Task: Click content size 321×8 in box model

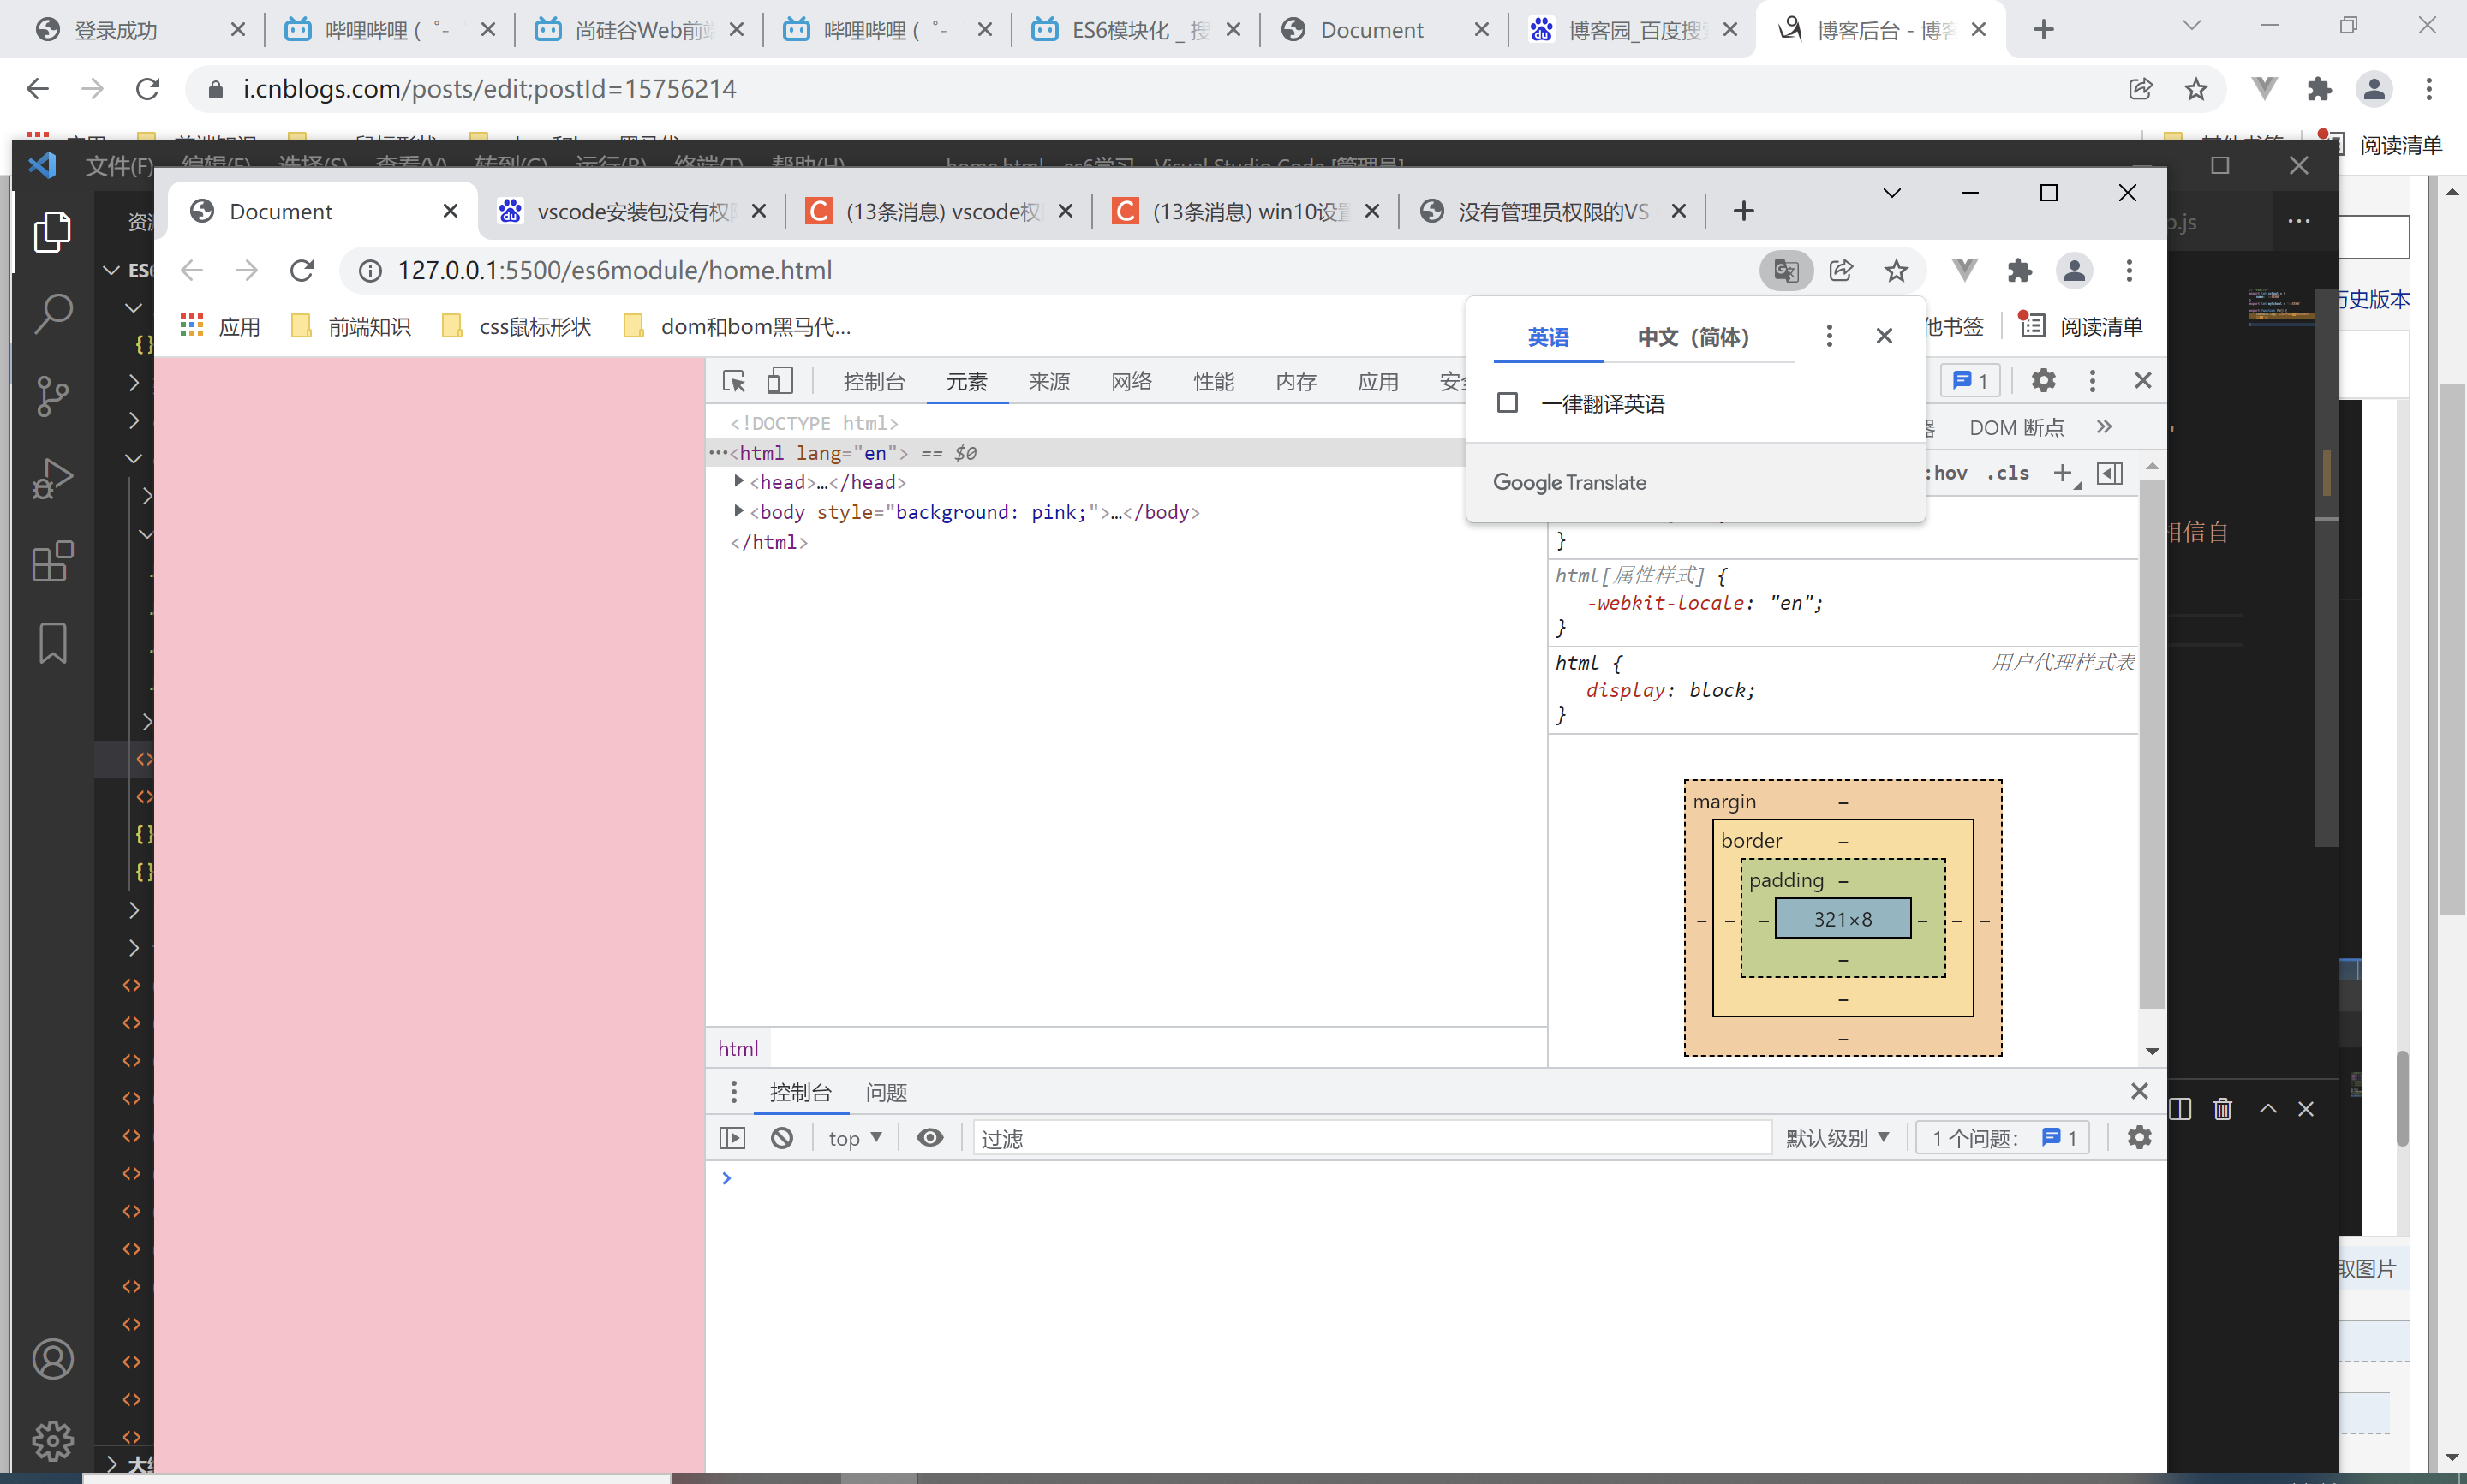Action: pos(1842,918)
